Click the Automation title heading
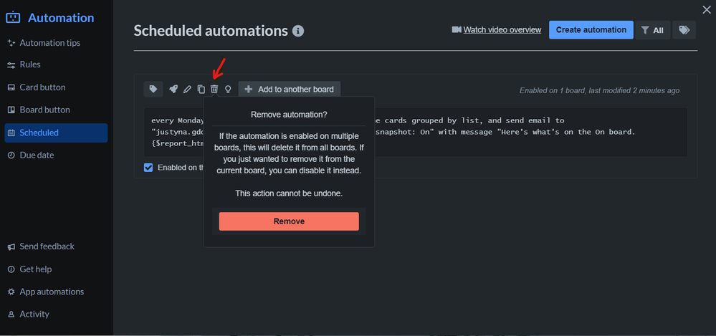 pos(61,18)
